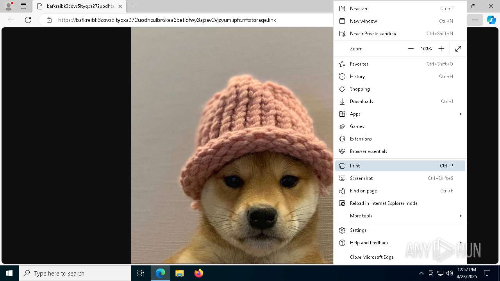Click the Downloads arrow icon
Screen dimensions: 500x281
click(342, 101)
